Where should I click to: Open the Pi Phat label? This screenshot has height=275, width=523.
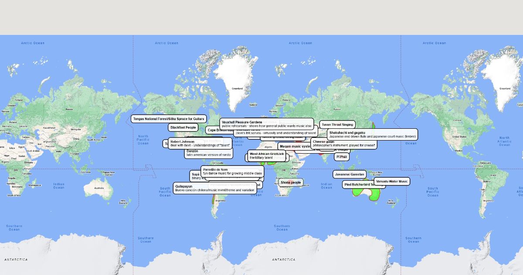click(x=342, y=157)
